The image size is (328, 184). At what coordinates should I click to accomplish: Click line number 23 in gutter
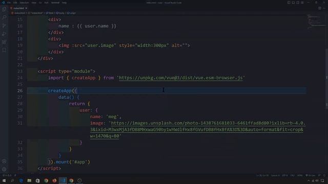point(20,72)
